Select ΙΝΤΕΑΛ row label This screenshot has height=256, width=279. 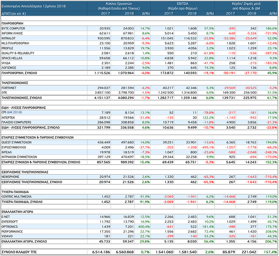coord(7,152)
